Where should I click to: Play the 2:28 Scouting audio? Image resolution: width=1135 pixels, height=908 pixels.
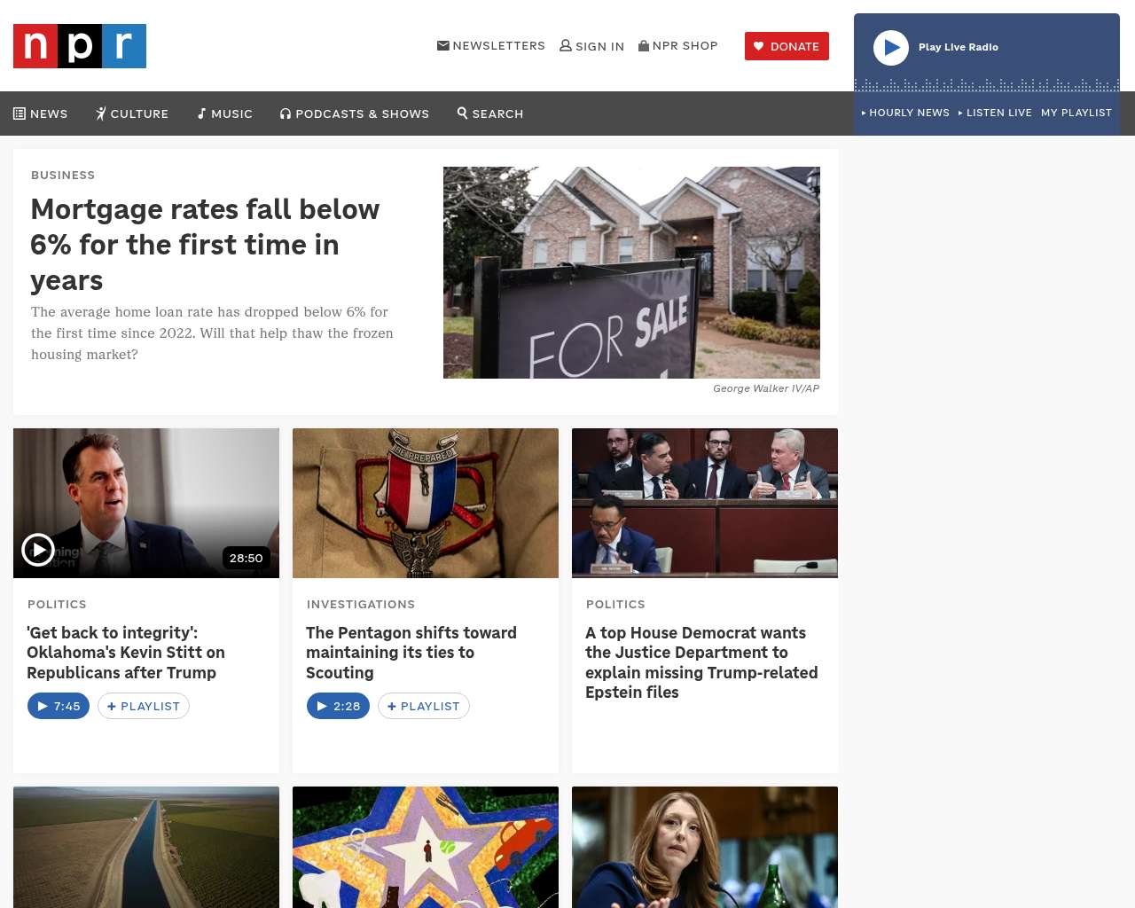[x=338, y=706]
